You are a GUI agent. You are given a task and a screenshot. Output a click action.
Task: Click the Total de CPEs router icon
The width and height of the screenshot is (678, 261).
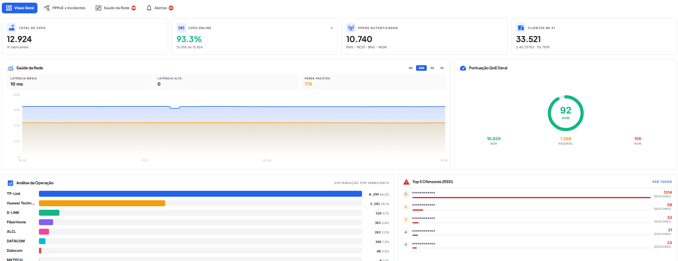(12, 28)
